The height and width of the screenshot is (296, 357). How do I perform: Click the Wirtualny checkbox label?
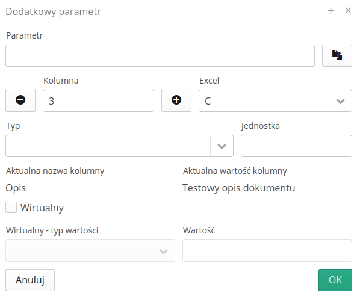(x=42, y=208)
